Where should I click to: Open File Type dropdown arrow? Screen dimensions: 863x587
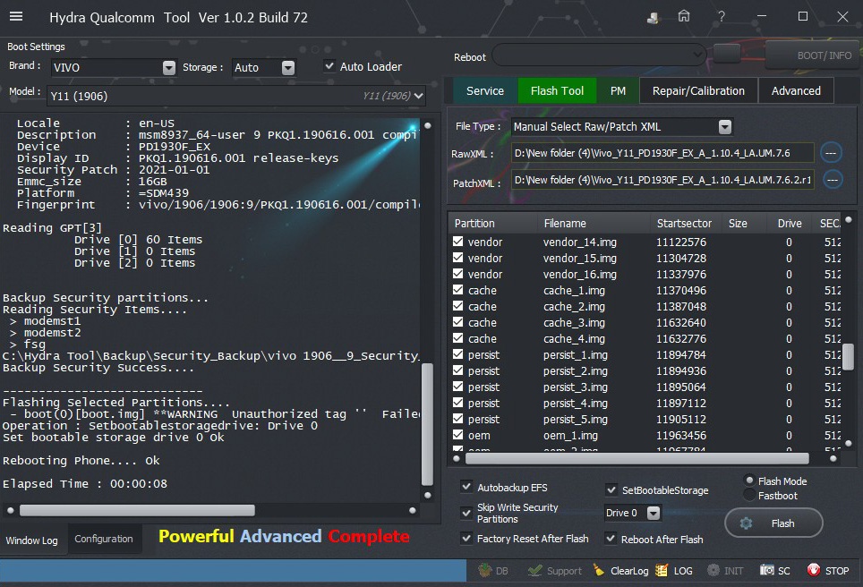click(725, 127)
